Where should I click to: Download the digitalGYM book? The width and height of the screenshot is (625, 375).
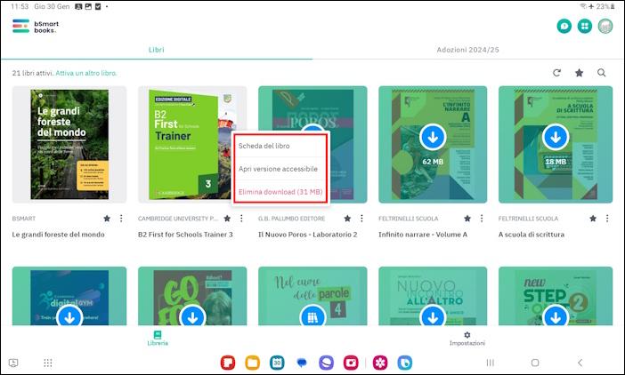click(69, 316)
